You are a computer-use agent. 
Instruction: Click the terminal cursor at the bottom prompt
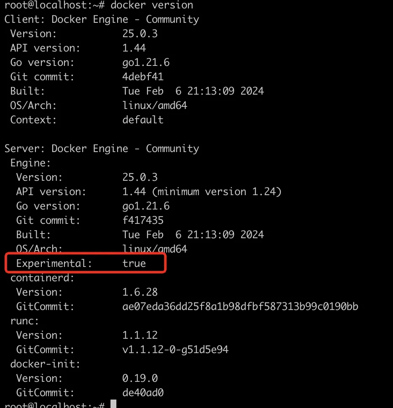[113, 405]
